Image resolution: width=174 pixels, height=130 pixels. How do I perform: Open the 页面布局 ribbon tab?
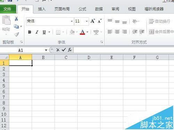pos(62,9)
